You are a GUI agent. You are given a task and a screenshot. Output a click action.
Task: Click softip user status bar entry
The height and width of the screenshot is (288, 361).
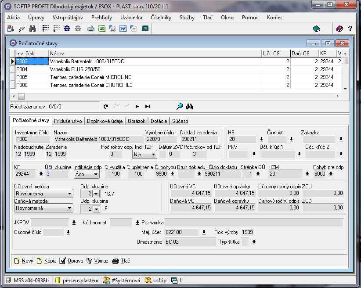(x=155, y=281)
